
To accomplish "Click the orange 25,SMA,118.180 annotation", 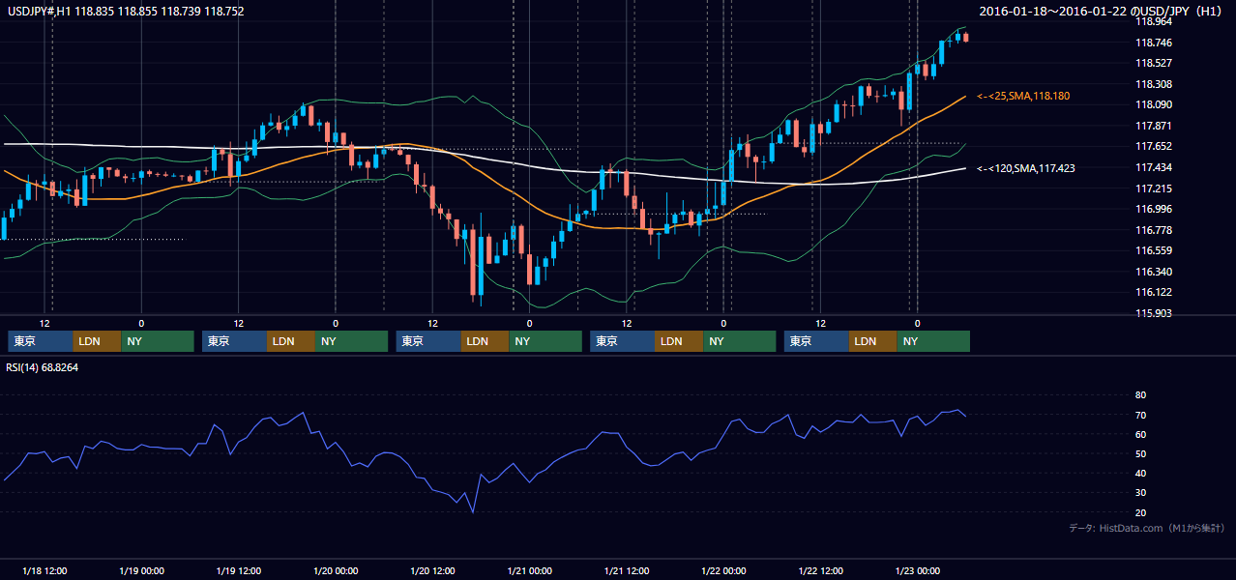I will tap(1022, 97).
